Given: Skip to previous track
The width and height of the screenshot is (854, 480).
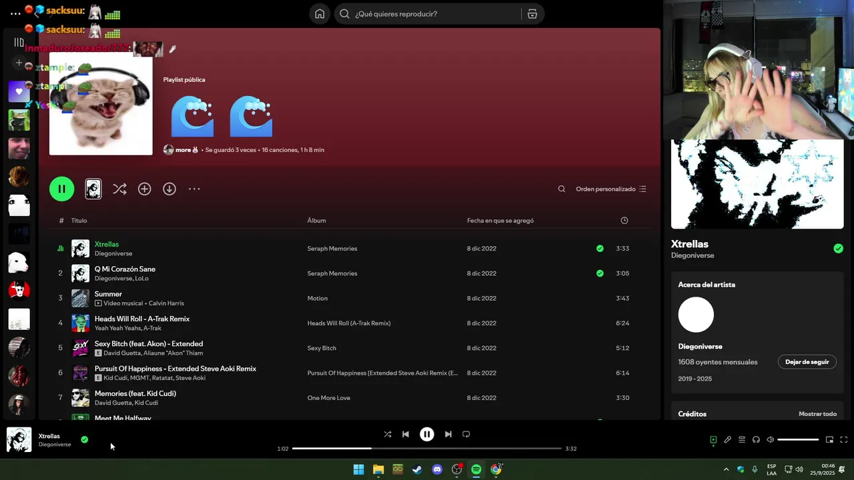Looking at the screenshot, I should pos(406,434).
